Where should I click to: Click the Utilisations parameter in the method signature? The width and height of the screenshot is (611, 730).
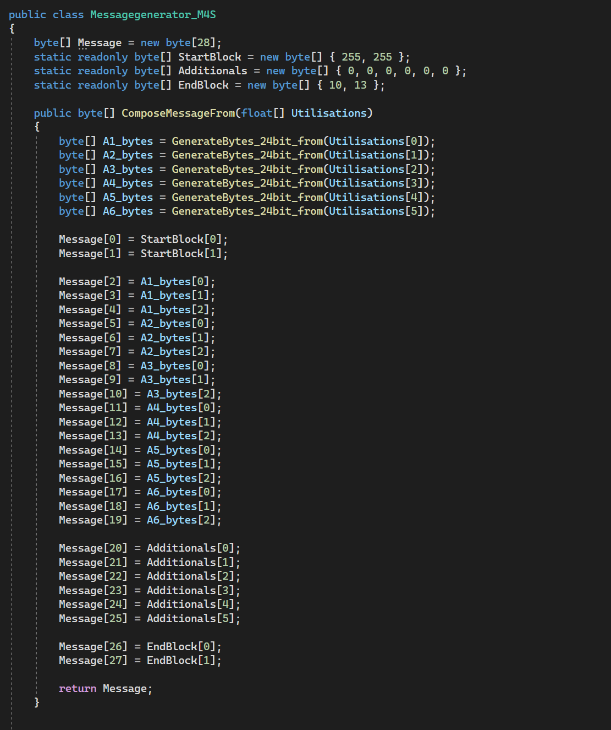coord(329,113)
